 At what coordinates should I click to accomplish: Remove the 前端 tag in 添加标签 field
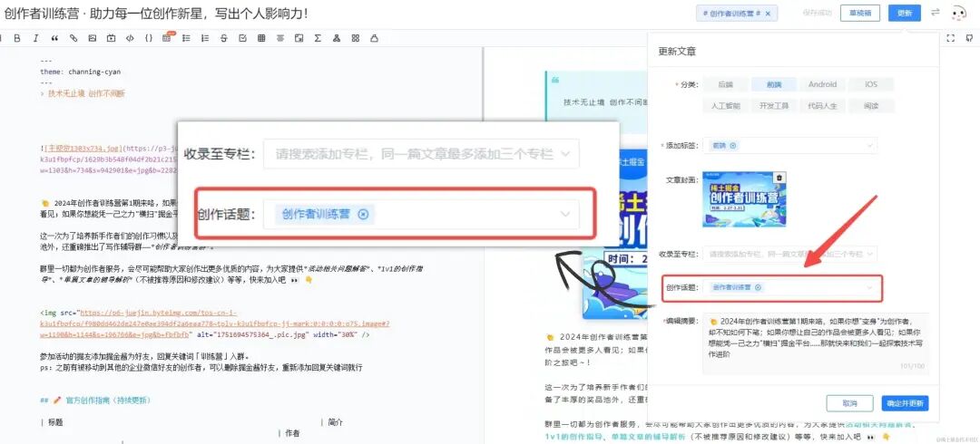pos(733,146)
